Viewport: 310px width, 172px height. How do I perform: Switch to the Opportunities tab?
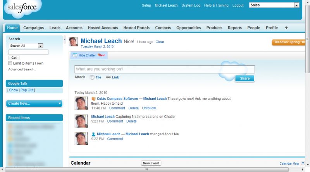(188, 28)
